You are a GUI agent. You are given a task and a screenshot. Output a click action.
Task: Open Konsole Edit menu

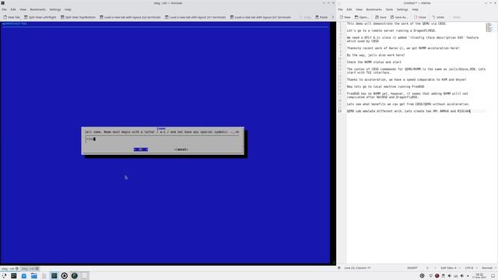13,9
